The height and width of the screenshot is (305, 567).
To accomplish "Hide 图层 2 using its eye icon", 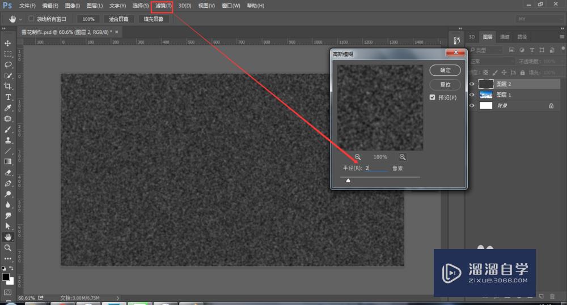I will coord(472,84).
